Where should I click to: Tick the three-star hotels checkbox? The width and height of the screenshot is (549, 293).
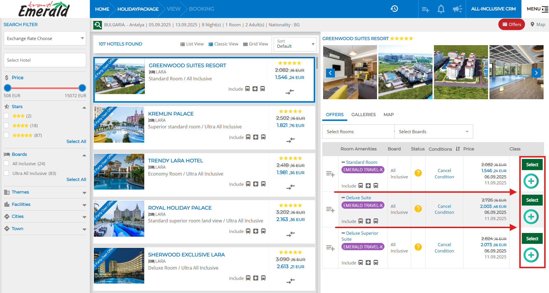tap(7, 116)
